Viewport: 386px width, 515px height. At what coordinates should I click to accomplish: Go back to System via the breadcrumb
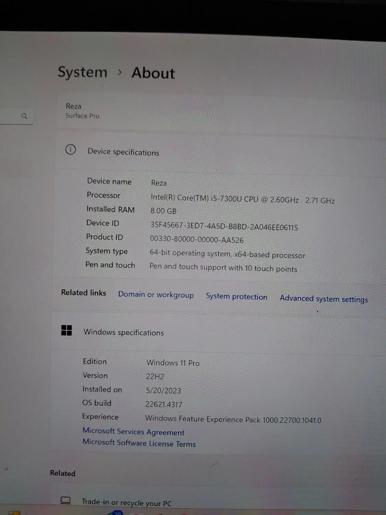tap(82, 72)
